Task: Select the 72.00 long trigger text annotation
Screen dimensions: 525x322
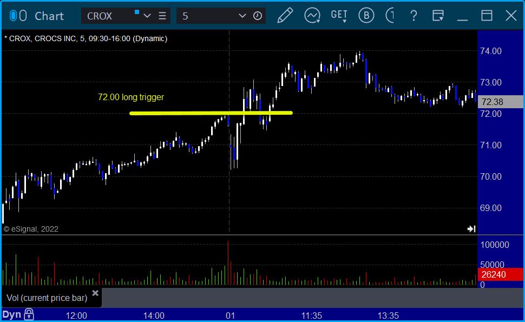Action: [x=131, y=97]
